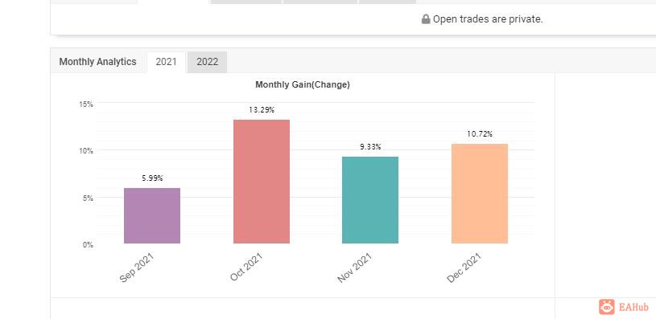Click the Monthly Gain(Change) chart title
656x319 pixels.
point(303,84)
